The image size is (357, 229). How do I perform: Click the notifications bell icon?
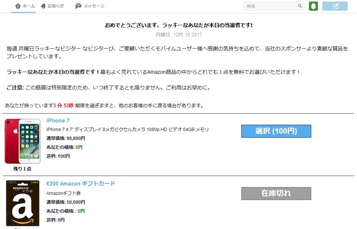click(43, 6)
